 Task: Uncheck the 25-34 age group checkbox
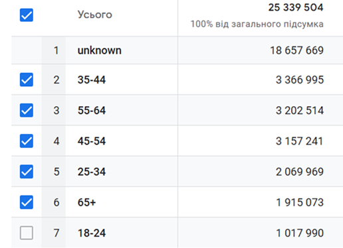[27, 172]
